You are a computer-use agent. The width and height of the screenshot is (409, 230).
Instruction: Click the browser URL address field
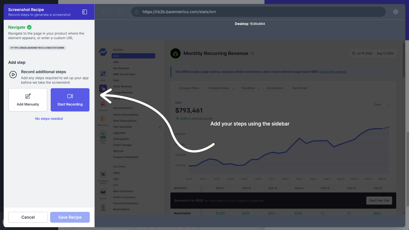pos(258,12)
